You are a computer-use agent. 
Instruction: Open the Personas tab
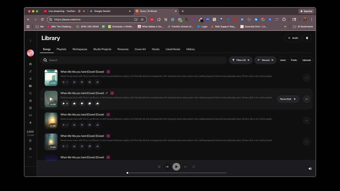123,49
